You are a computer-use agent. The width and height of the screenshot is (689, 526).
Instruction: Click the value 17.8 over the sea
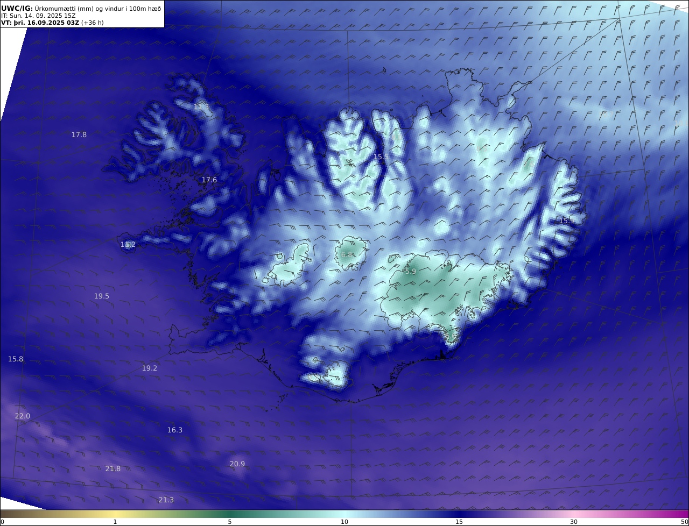click(x=79, y=135)
